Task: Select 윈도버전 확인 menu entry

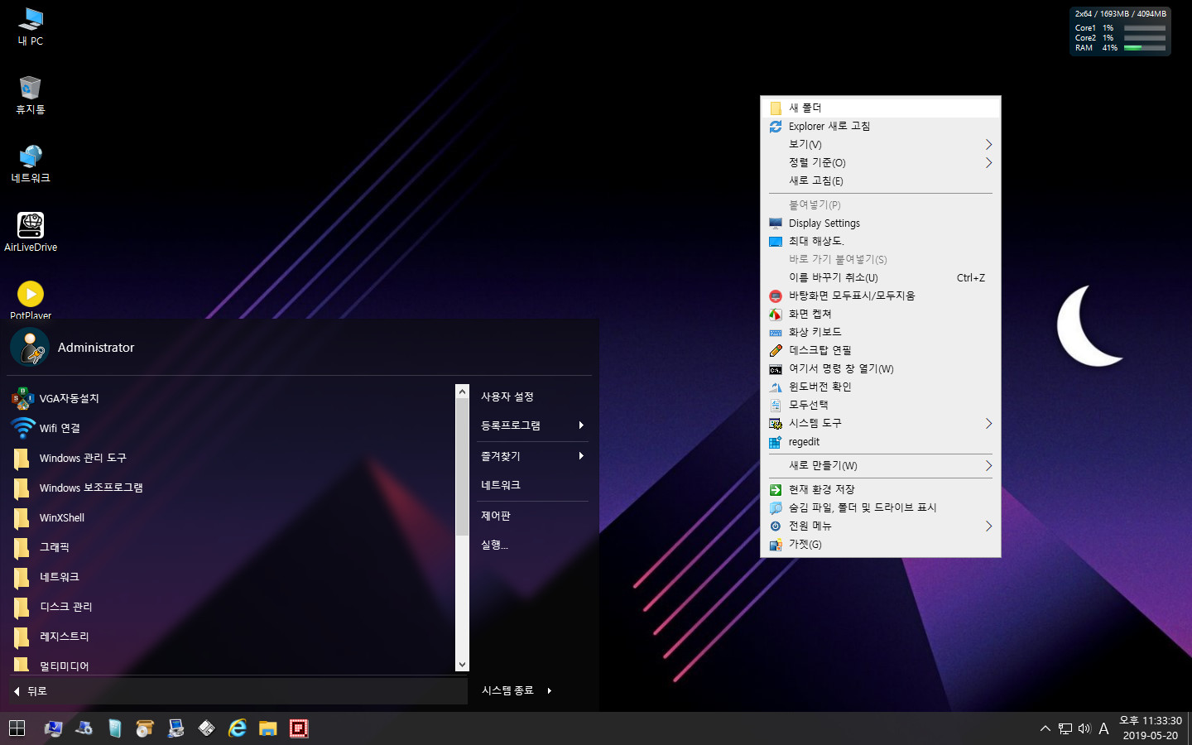Action: tap(881, 387)
